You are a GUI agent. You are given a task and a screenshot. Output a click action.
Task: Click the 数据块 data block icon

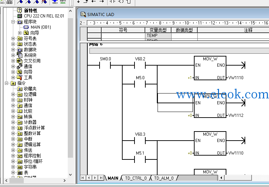pos(20,50)
